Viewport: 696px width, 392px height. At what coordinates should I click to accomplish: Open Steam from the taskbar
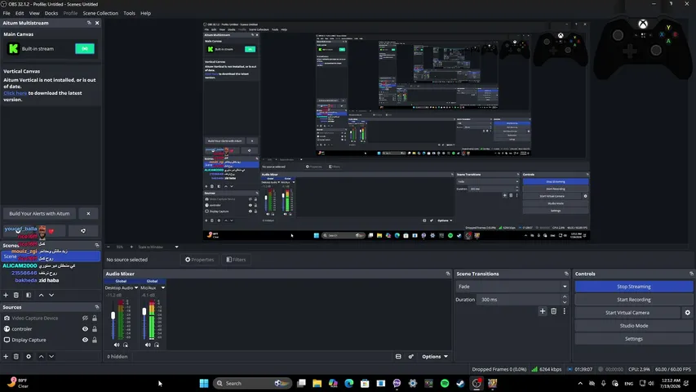pyautogui.click(x=460, y=383)
